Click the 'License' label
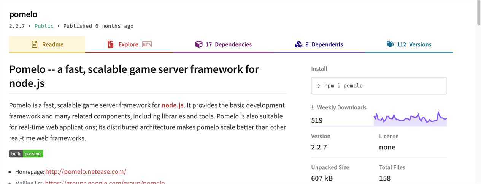Image resolution: width=481 pixels, height=184 pixels. 389,136
